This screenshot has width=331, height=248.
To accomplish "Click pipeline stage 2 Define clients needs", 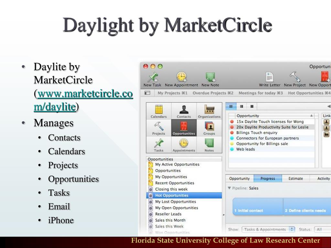I will pyautogui.click(x=307, y=206).
